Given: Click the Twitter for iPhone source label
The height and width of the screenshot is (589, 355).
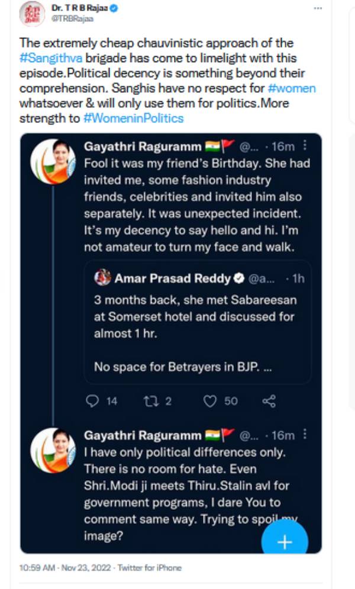Looking at the screenshot, I should [150, 568].
